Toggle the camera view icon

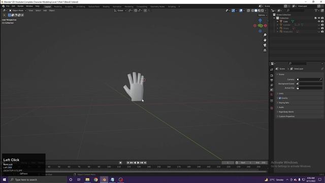[265, 45]
